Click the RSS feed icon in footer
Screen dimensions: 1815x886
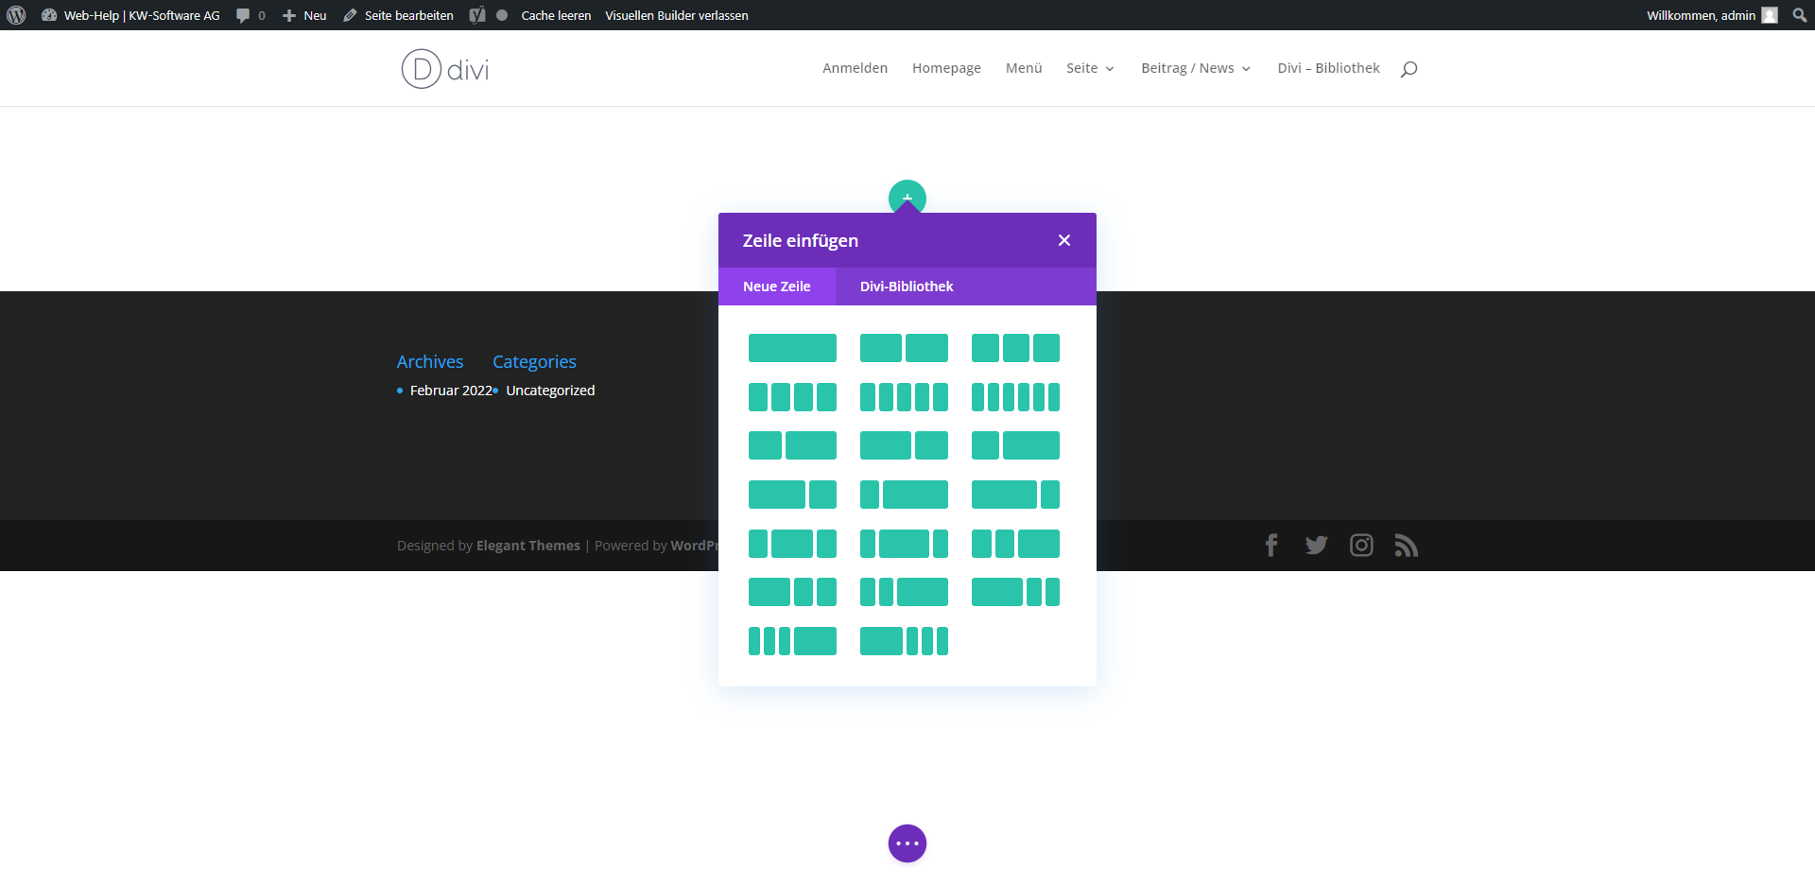[1407, 546]
